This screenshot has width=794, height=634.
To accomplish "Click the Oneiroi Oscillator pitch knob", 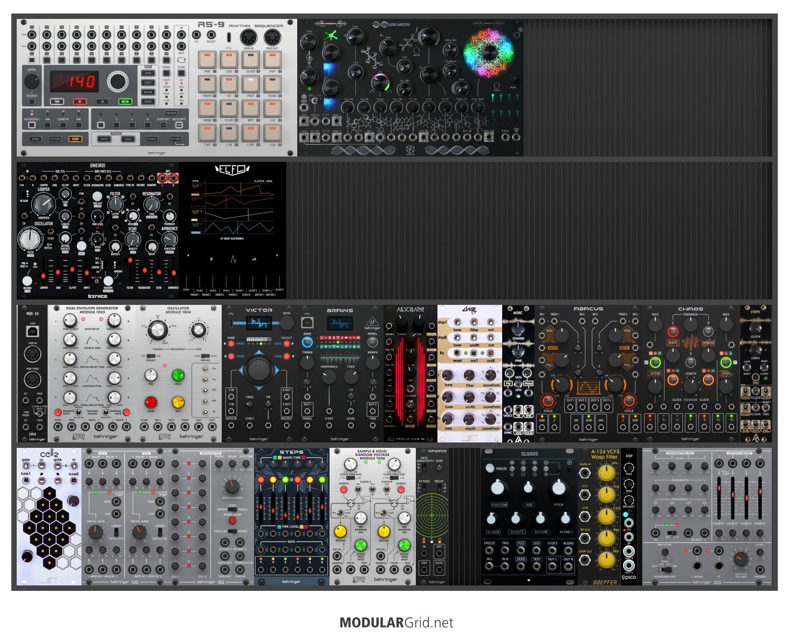I will click(30, 239).
